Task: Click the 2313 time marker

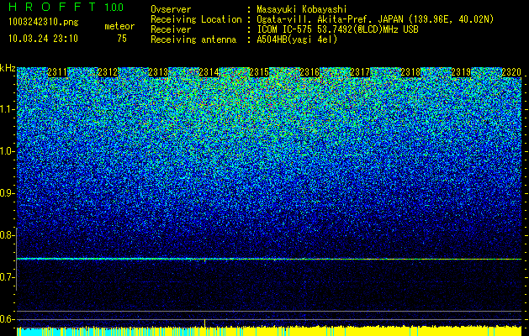Action: tap(158, 72)
